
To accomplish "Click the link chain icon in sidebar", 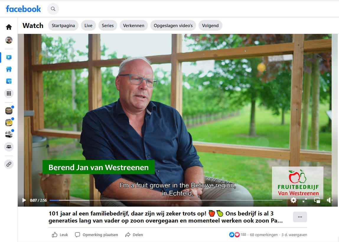I will coord(9,164).
